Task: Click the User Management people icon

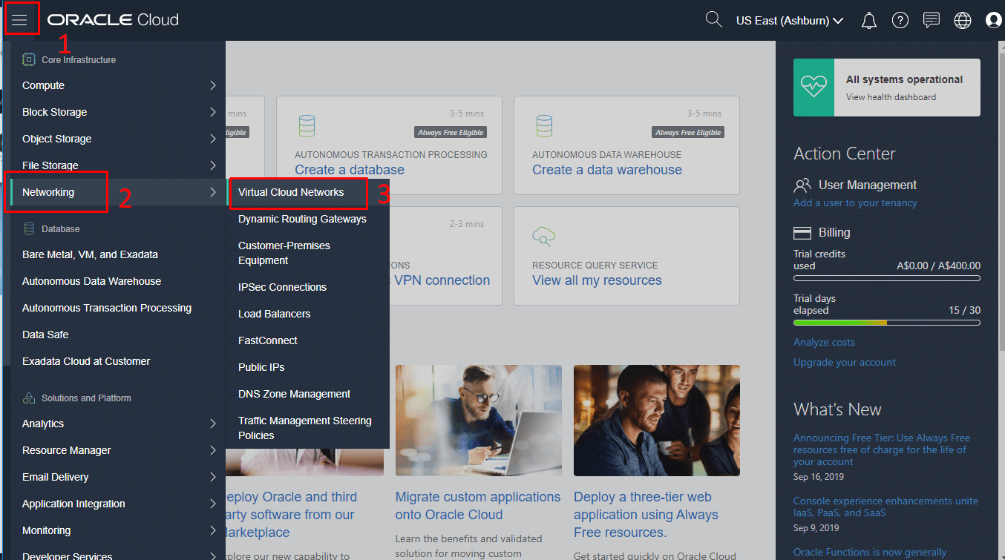Action: click(802, 185)
